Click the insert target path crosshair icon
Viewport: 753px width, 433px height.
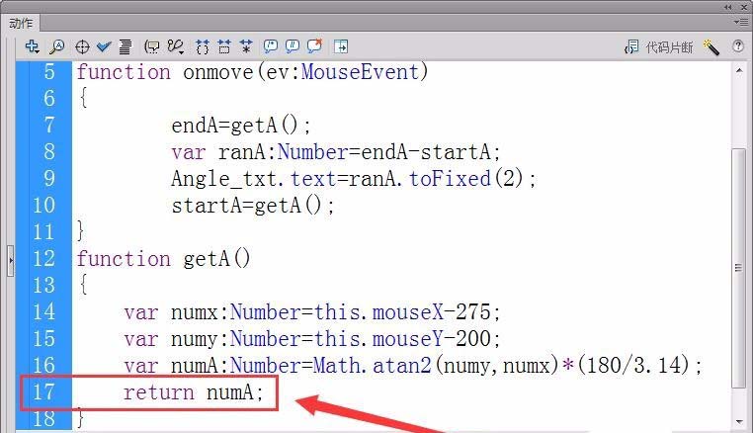tap(82, 46)
